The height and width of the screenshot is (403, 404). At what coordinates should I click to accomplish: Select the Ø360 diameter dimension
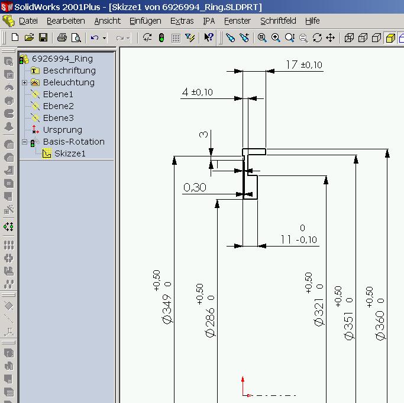[x=376, y=314]
